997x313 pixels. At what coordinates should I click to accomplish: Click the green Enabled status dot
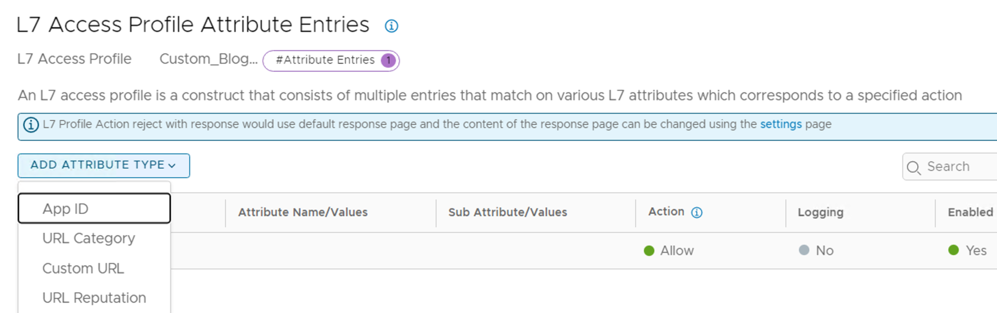pos(954,250)
